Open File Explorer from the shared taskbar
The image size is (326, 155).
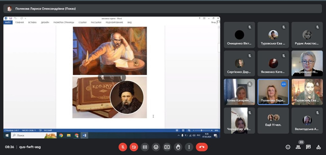coord(69,136)
